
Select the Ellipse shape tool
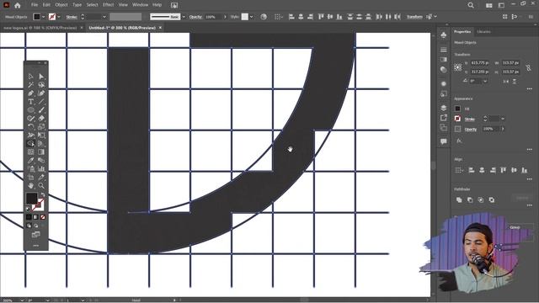(30, 110)
